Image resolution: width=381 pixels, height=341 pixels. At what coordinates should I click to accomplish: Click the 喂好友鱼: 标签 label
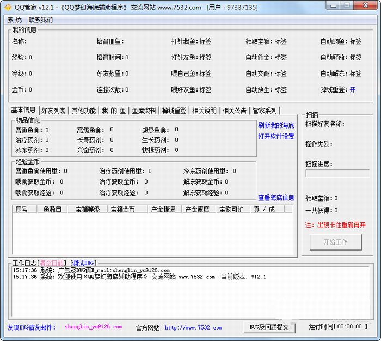(x=191, y=90)
